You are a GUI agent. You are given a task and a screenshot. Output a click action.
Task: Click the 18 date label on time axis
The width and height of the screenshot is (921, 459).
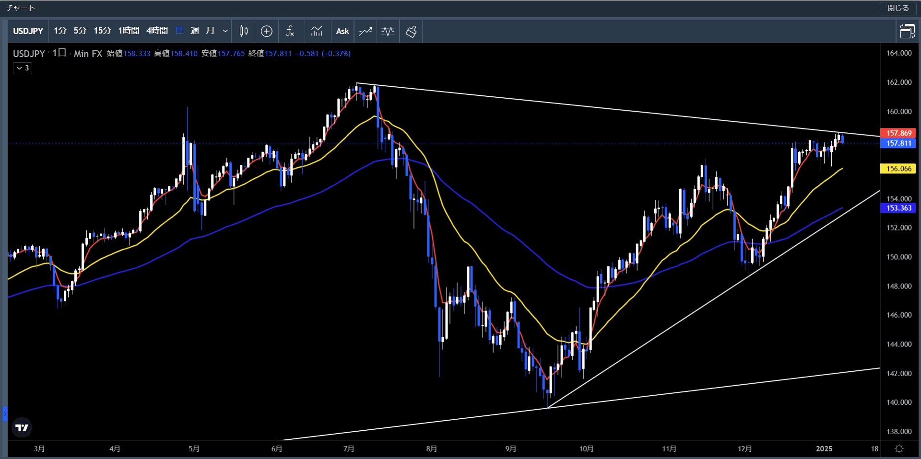[874, 449]
